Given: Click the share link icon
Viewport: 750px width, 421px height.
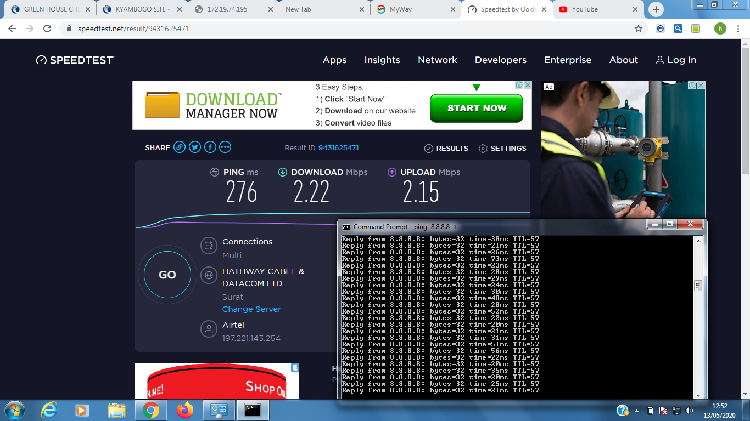Looking at the screenshot, I should click(x=180, y=147).
